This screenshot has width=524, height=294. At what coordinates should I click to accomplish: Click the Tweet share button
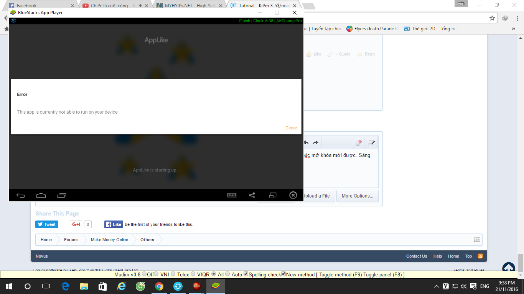47,224
